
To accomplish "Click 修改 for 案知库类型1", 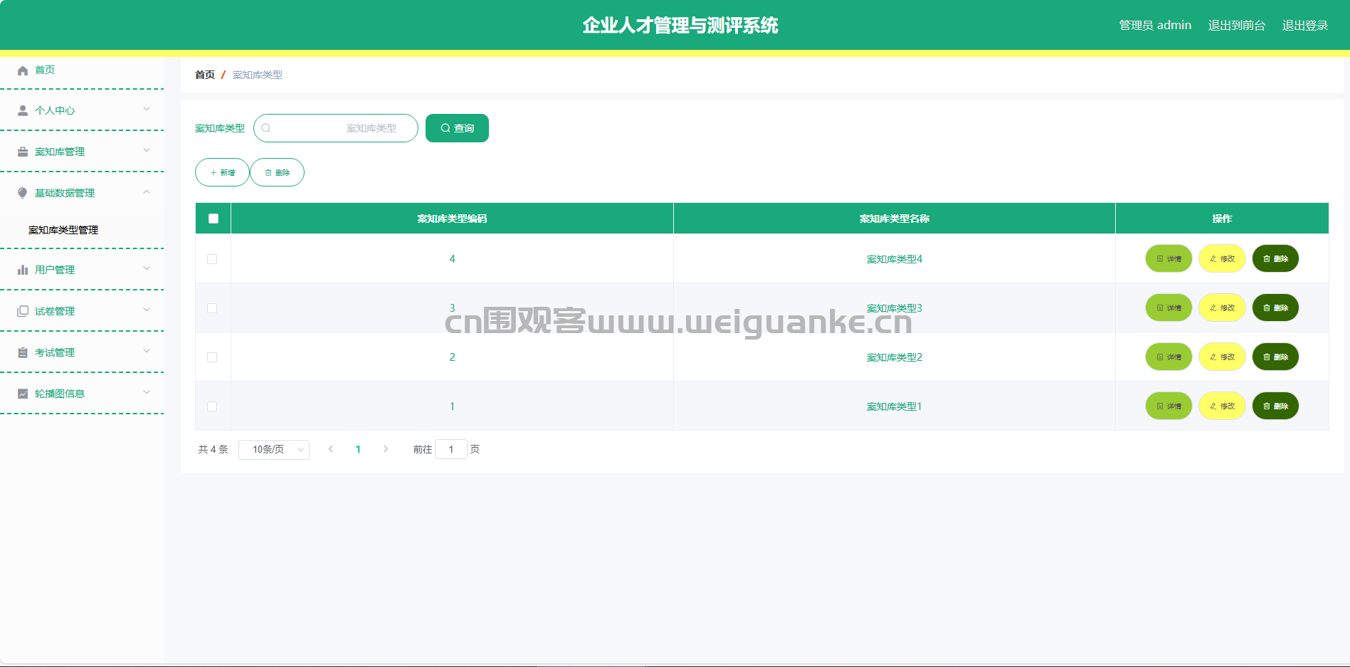I will coord(1222,406).
